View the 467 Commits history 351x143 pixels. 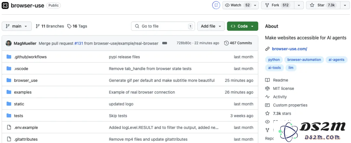click(238, 43)
